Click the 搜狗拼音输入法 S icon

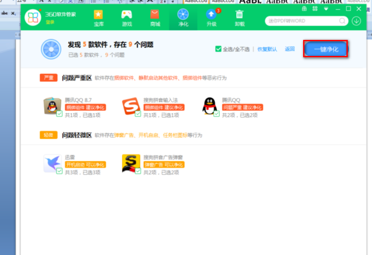pos(131,106)
